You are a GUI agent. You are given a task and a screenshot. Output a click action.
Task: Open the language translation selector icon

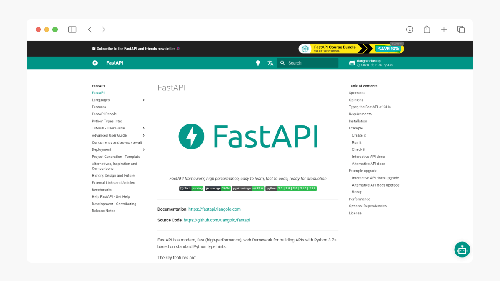(x=270, y=63)
